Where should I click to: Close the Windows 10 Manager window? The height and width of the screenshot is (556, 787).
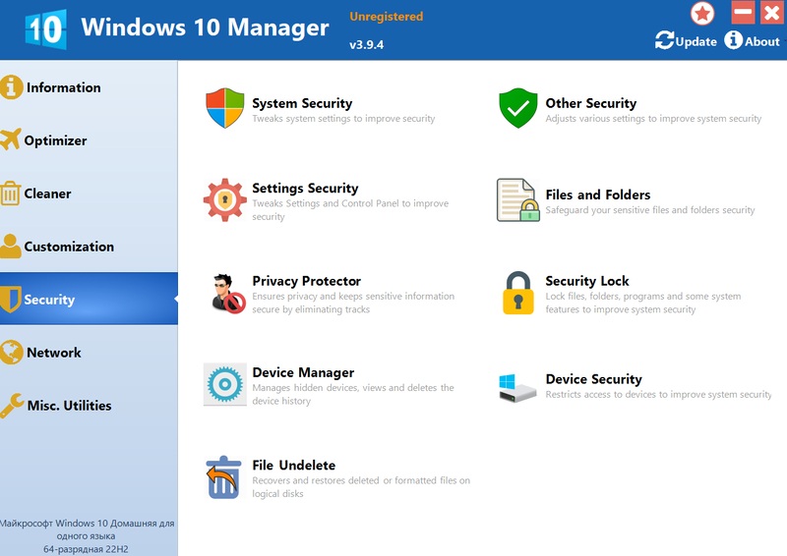tap(771, 12)
